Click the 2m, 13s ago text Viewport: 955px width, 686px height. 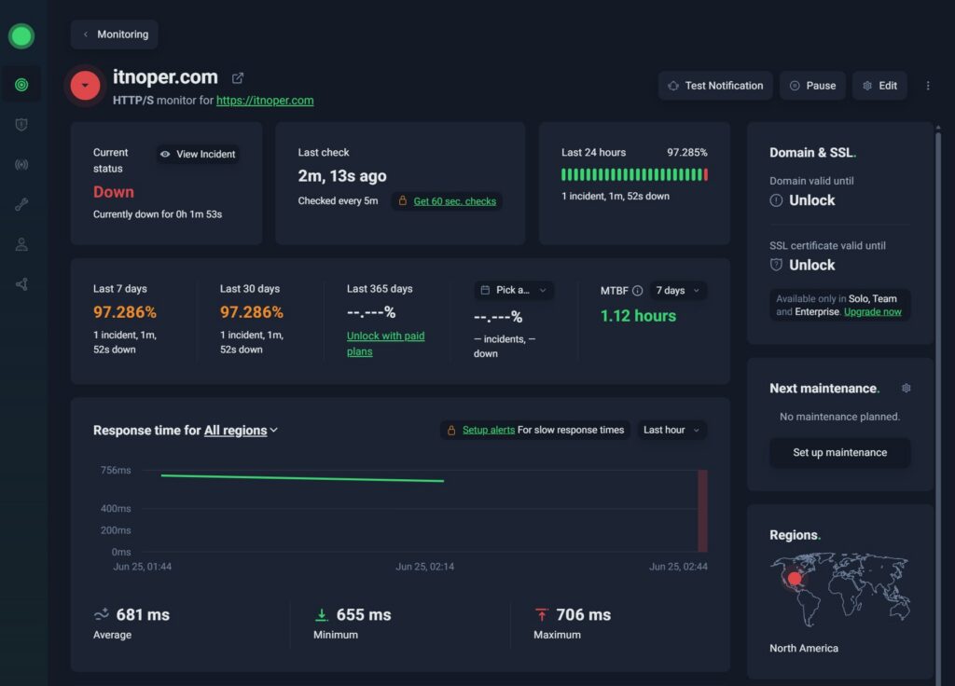pyautogui.click(x=342, y=176)
